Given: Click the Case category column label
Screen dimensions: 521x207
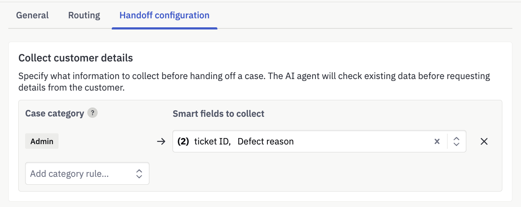Looking at the screenshot, I should tap(55, 114).
